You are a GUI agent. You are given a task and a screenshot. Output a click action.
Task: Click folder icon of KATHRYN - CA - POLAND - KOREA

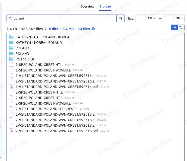tap(11, 37)
